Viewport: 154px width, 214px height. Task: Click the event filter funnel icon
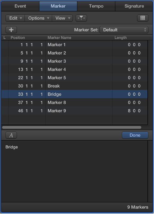(81, 18)
